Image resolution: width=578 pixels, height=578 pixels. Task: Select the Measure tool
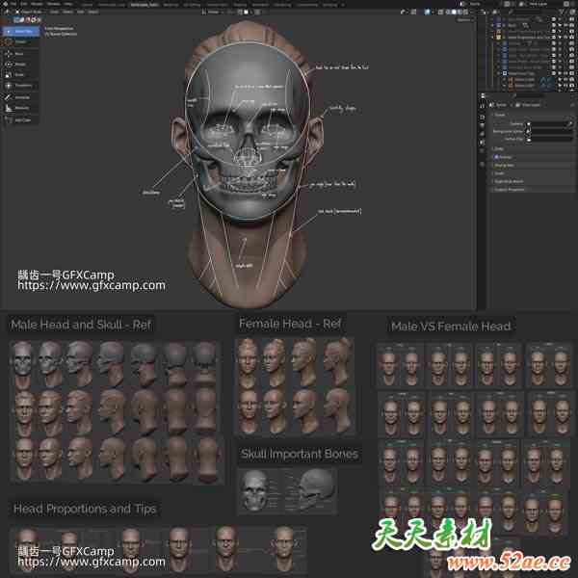click(x=20, y=108)
